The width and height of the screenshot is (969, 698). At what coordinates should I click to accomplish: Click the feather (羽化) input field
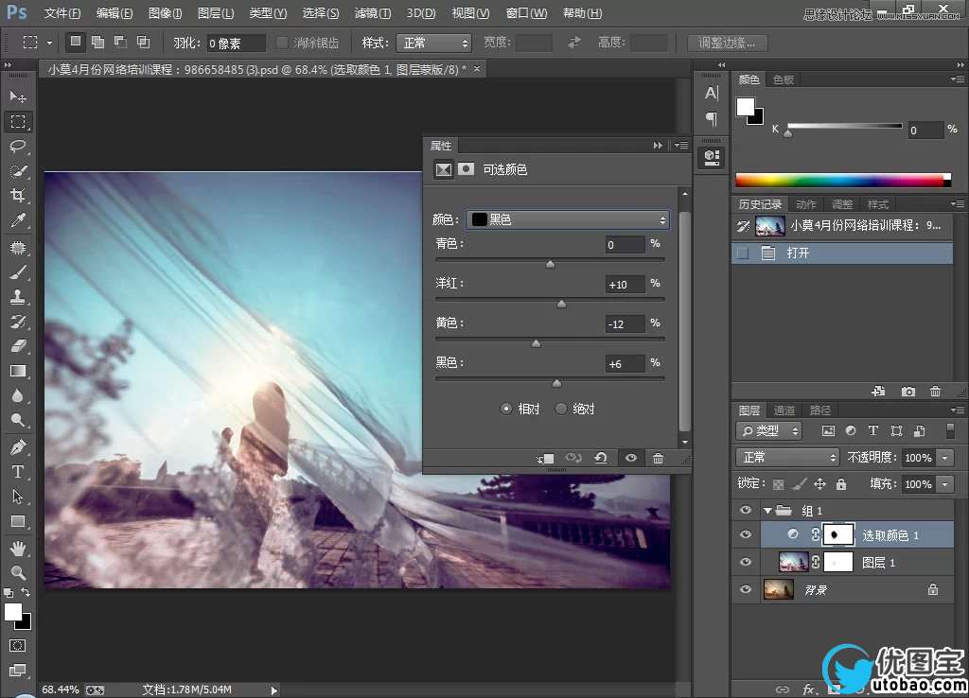[x=236, y=44]
